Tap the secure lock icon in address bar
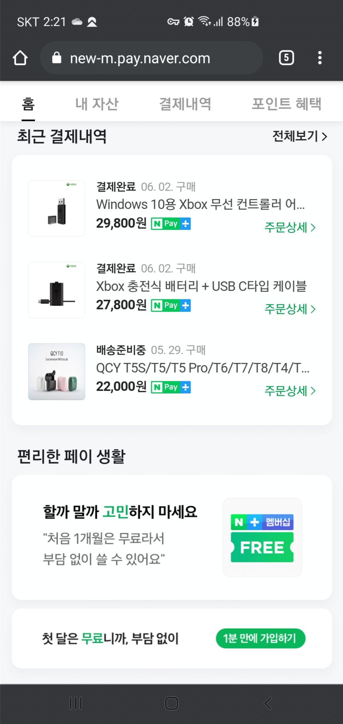This screenshot has width=343, height=724. point(57,58)
